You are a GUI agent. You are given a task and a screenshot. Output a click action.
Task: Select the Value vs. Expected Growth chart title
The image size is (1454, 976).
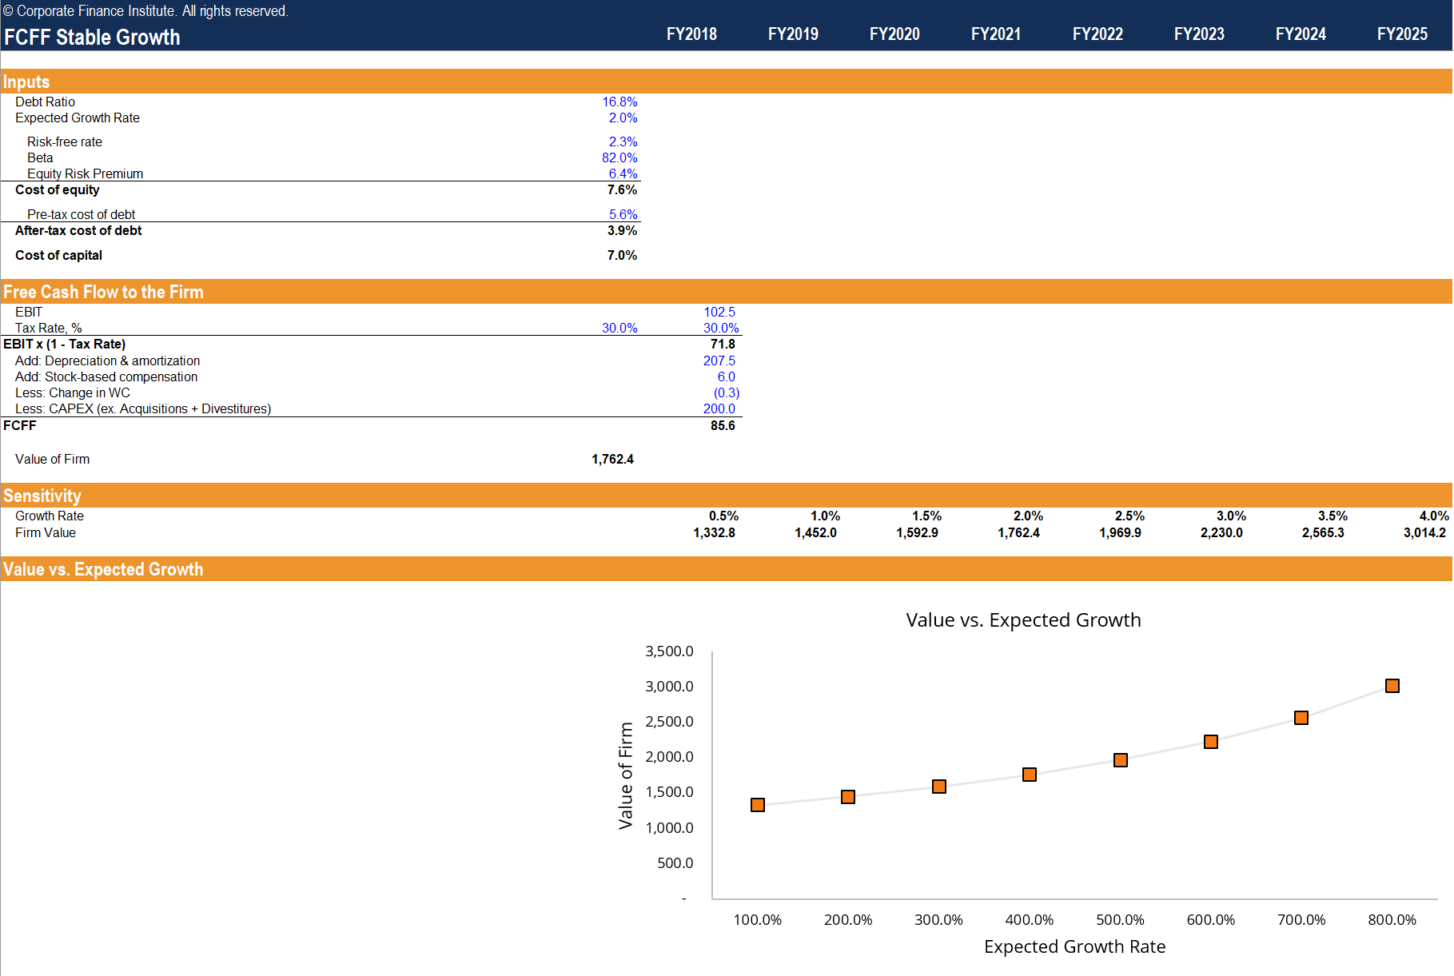click(x=1024, y=619)
